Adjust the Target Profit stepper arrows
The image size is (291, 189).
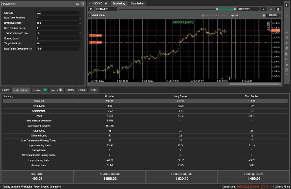80,44
